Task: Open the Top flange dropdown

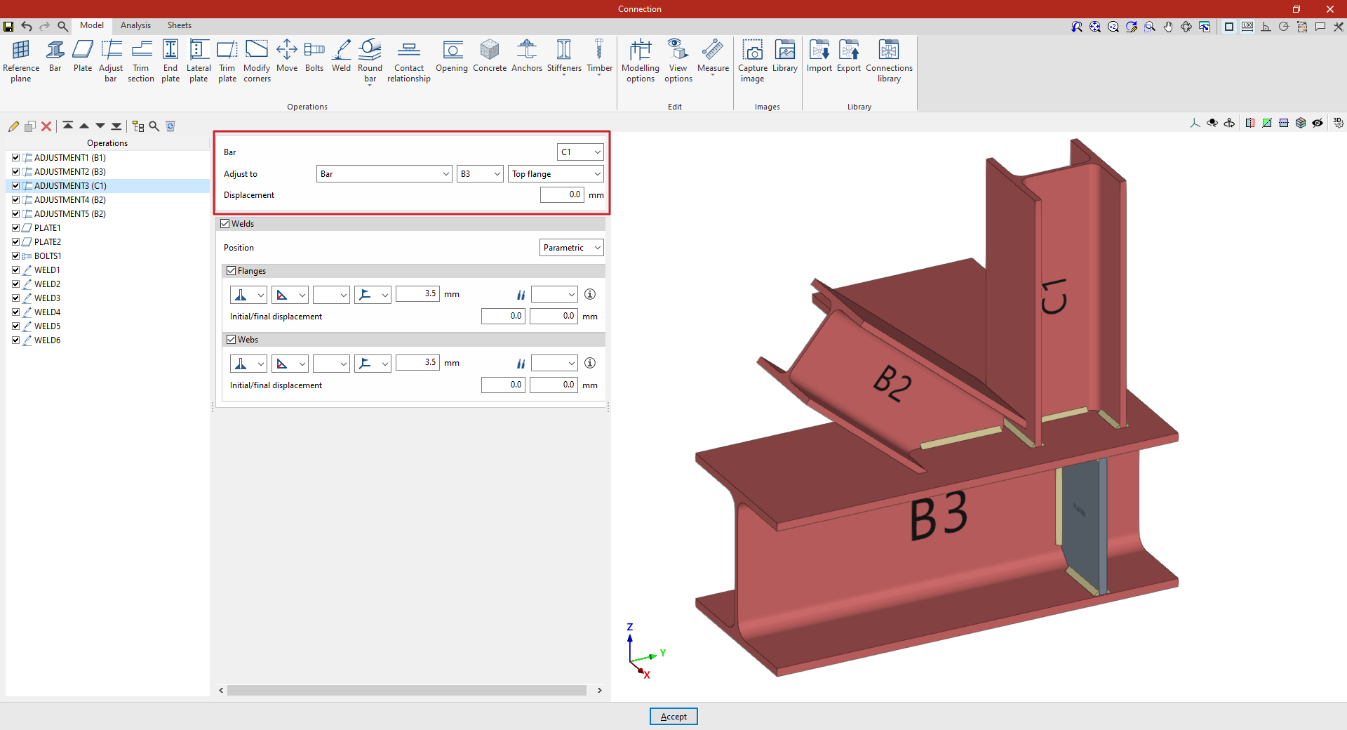Action: pos(556,174)
